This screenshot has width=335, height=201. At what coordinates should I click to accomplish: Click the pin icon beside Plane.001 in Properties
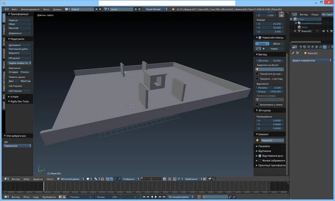click(293, 53)
